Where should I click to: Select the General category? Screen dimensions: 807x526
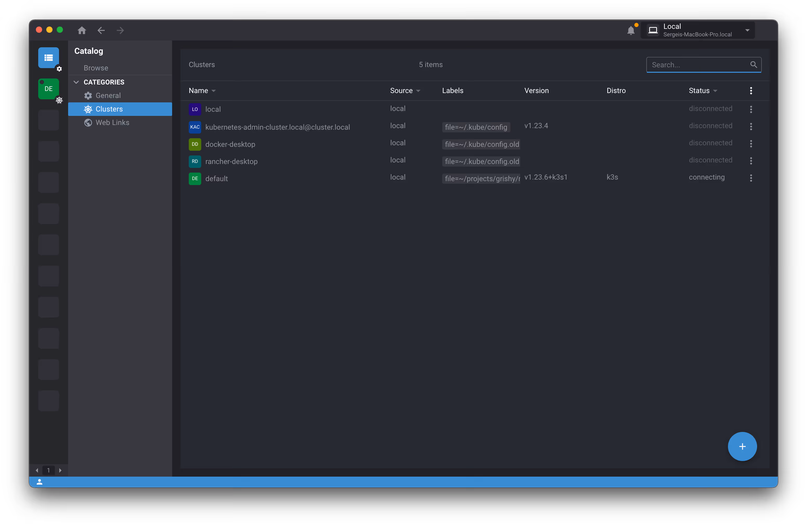coord(108,96)
